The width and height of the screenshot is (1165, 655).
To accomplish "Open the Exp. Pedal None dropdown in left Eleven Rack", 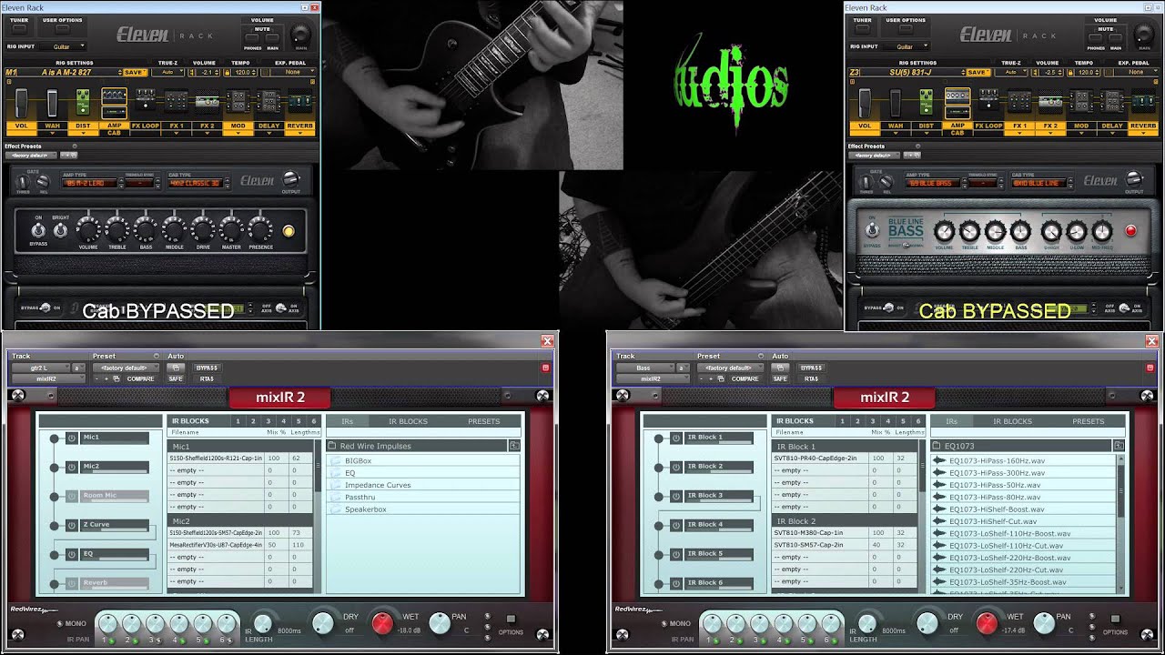I will coord(293,72).
